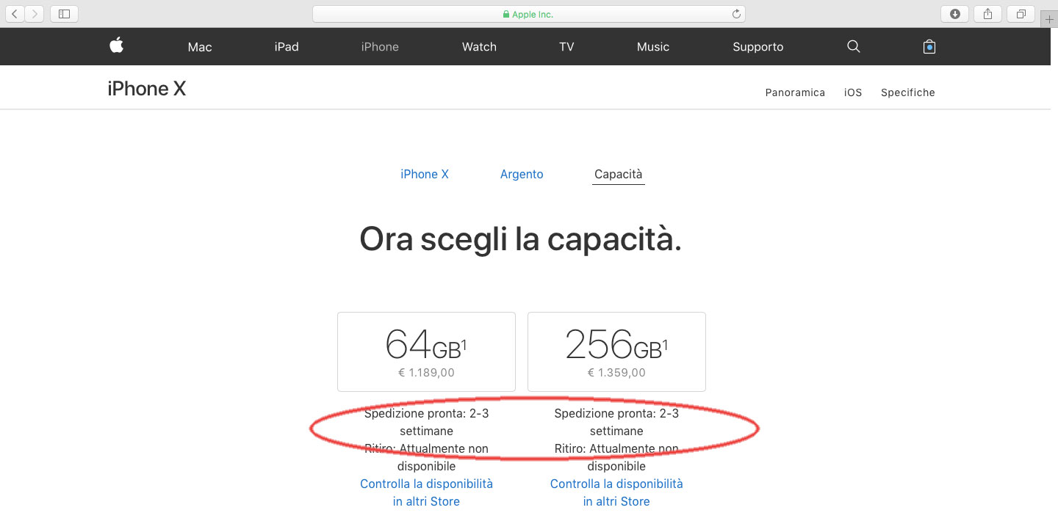1058x521 pixels.
Task: Click the Safari back navigation arrow
Action: tap(14, 13)
